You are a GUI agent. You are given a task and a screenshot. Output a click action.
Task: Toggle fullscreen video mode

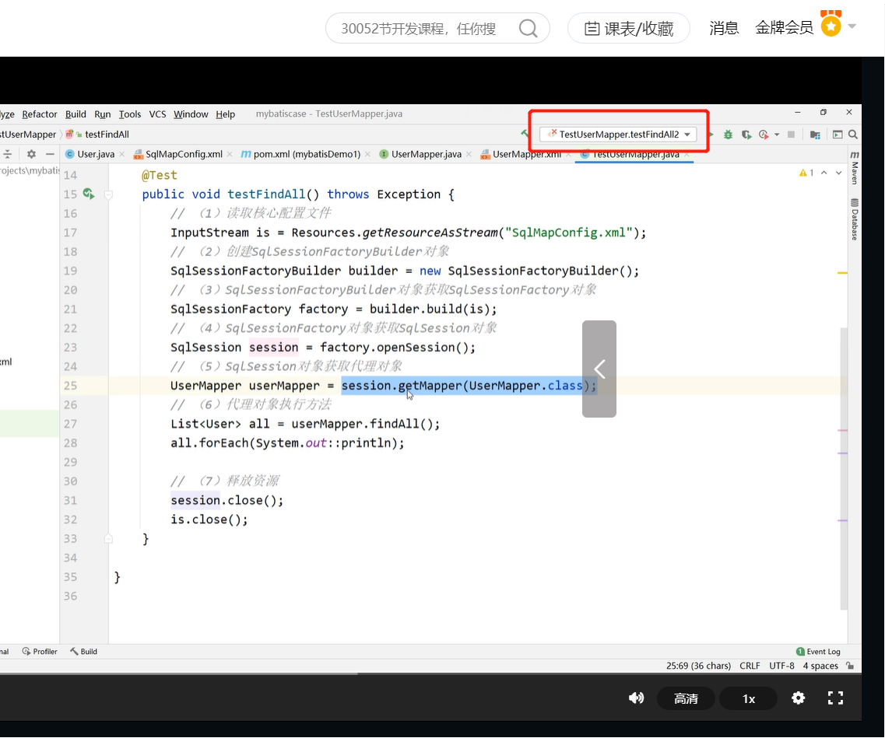[835, 698]
